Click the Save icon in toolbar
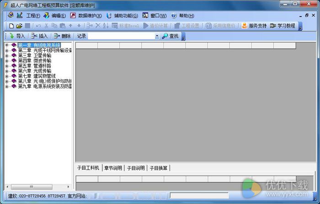Viewport: 320px width, 204px height. [27, 26]
